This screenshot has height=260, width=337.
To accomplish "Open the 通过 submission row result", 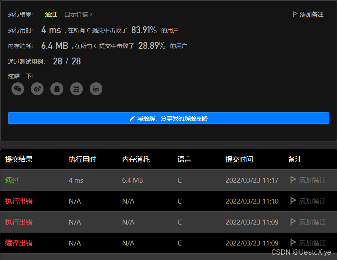I will click(x=12, y=180).
